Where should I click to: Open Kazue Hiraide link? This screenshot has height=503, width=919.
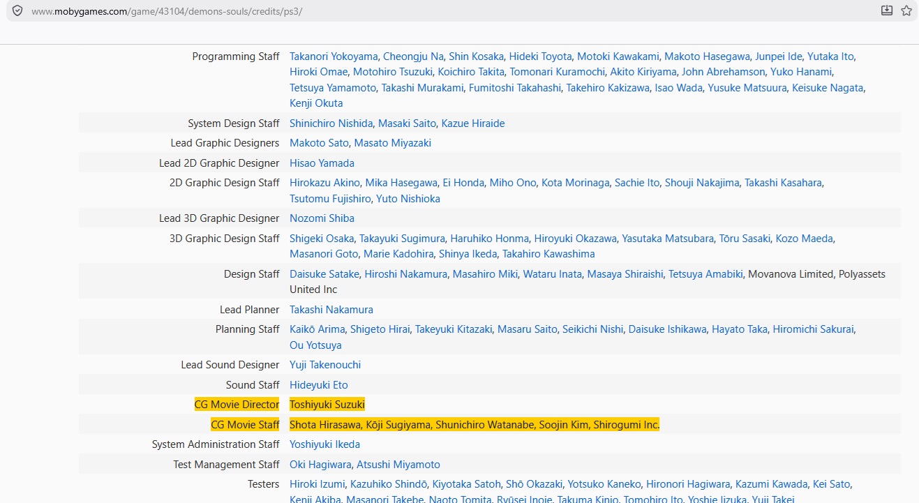473,123
